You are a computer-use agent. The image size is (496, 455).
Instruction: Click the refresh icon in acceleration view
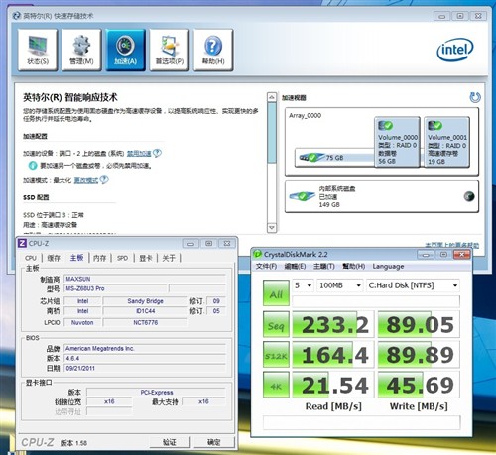pos(475,97)
